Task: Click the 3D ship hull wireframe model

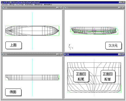Action: (94, 30)
